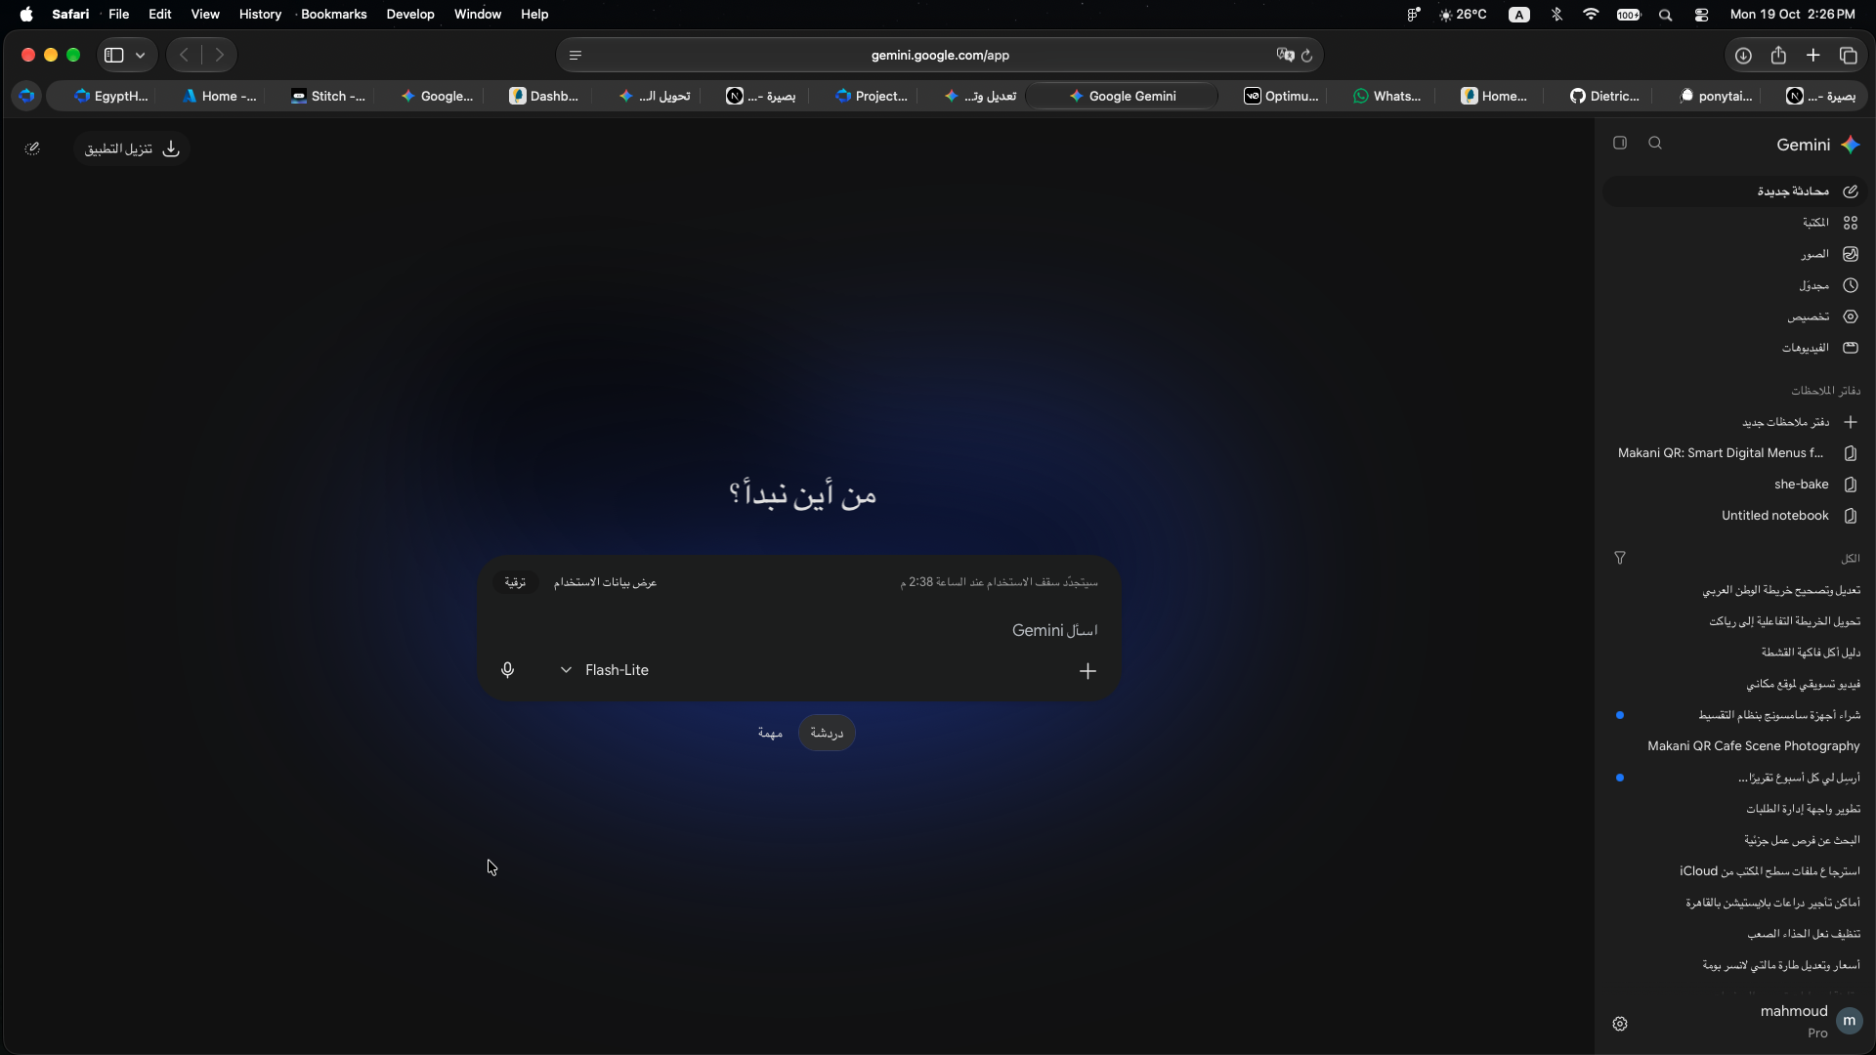Open the مجدوَل scheduled item
1876x1055 pixels.
point(1734,285)
